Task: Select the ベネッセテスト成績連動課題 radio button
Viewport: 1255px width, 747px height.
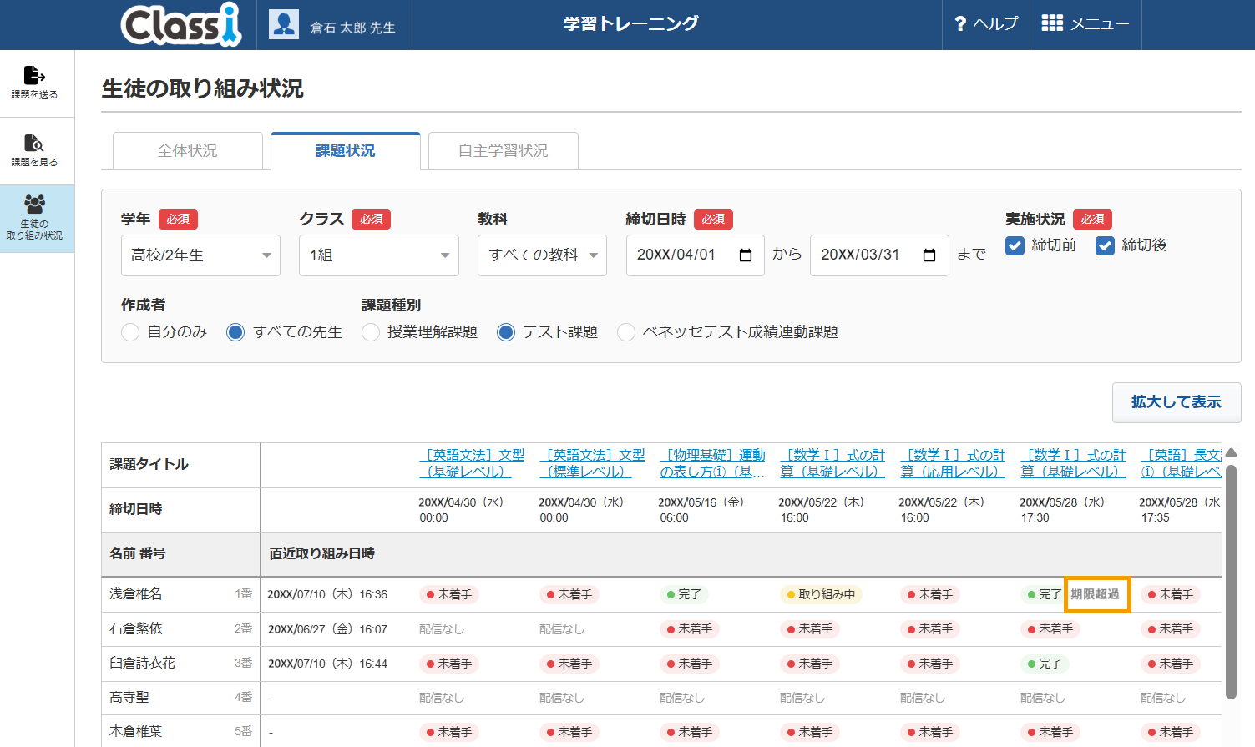Action: coord(626,332)
